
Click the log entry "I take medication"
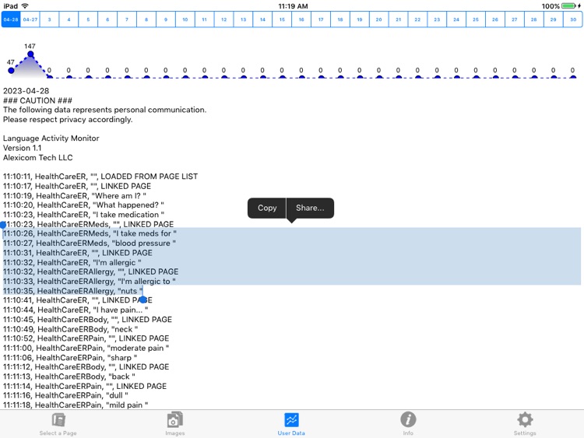pyautogui.click(x=83, y=215)
